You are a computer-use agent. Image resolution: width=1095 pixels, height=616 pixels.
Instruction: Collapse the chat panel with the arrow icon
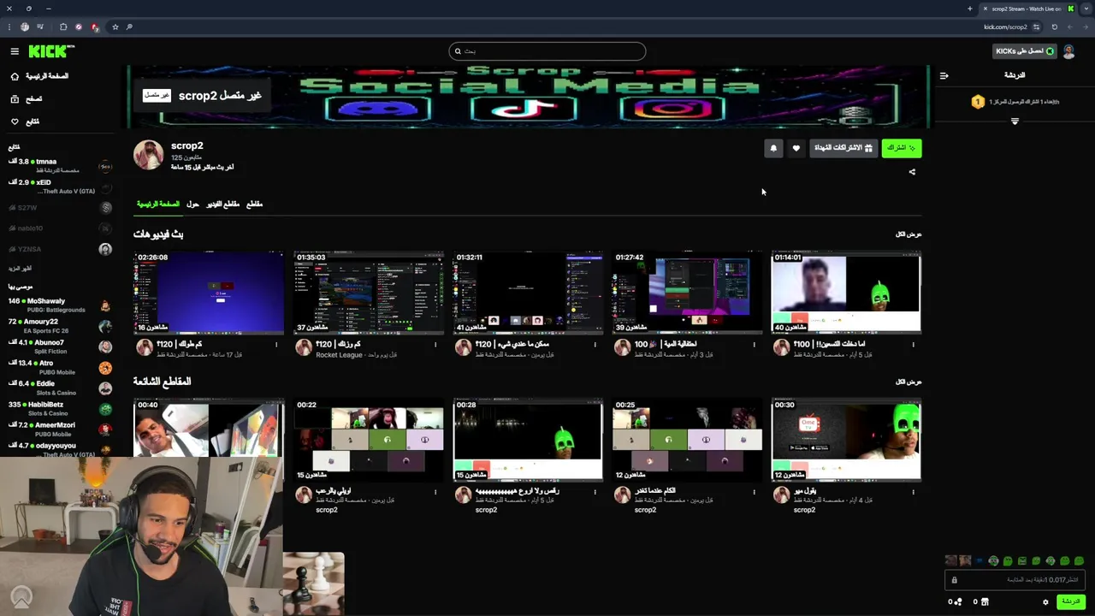(x=944, y=75)
